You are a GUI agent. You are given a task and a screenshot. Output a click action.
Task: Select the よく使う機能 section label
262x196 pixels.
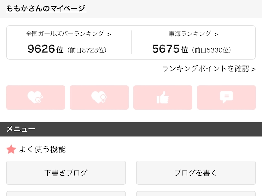tap(42, 150)
